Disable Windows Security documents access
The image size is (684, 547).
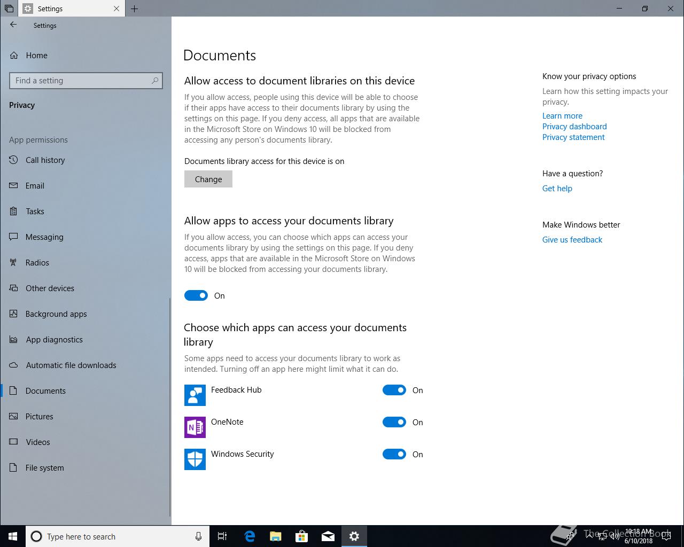394,454
